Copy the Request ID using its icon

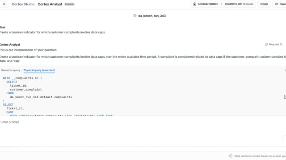(266, 44)
